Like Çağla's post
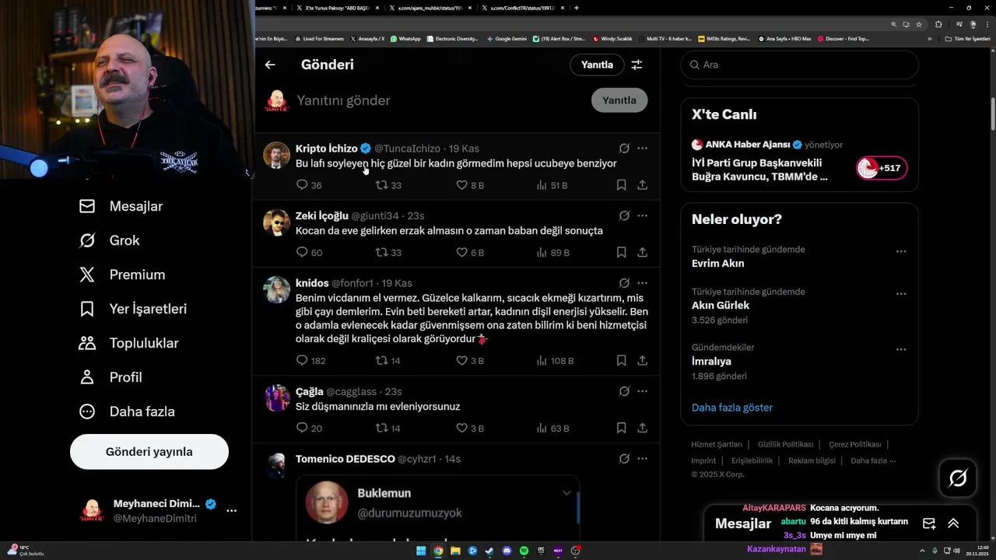Viewport: 996px width, 560px height. pos(461,429)
